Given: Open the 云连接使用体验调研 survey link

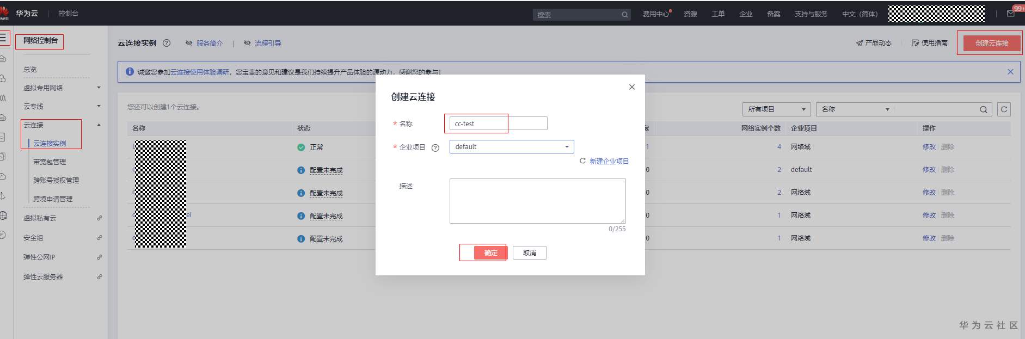Looking at the screenshot, I should [200, 72].
